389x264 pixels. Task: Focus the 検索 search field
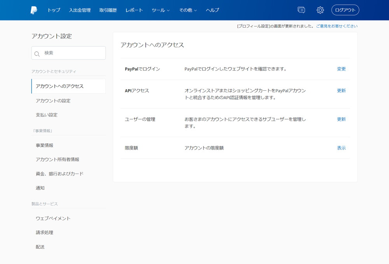pos(68,53)
